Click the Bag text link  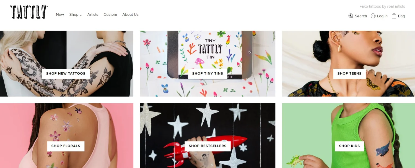click(401, 16)
